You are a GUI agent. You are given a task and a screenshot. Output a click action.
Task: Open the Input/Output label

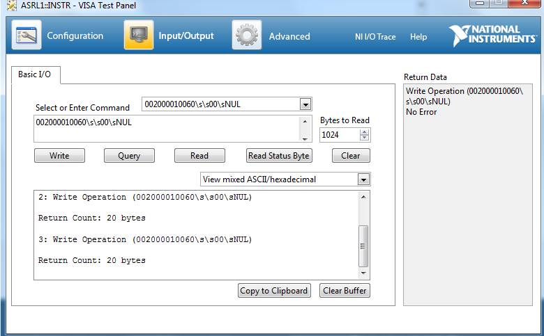pos(186,35)
